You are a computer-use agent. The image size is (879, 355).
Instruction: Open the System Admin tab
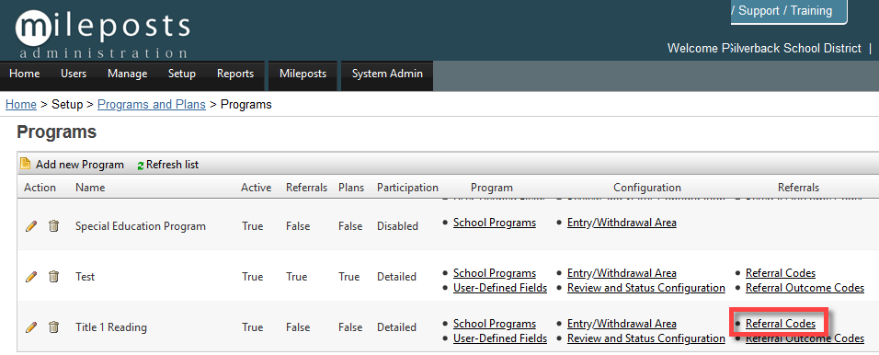pyautogui.click(x=387, y=74)
